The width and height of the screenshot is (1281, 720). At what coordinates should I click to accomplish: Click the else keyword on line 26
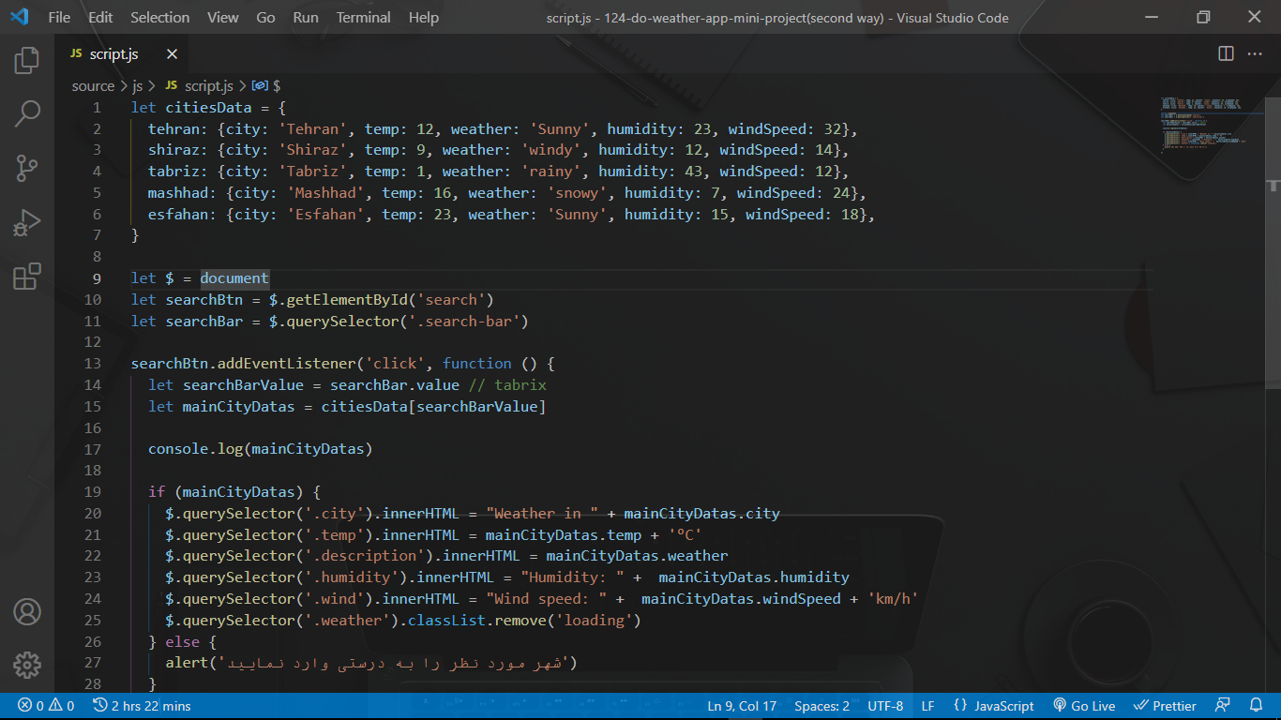coord(183,641)
